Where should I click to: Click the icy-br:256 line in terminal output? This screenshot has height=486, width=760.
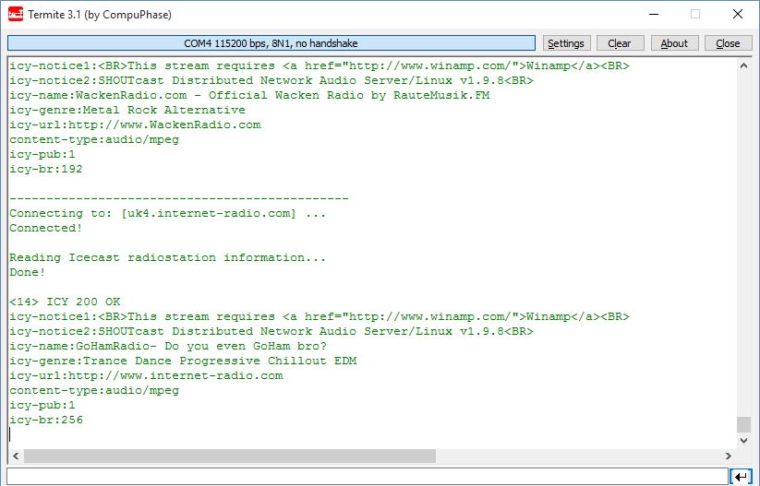(x=46, y=420)
